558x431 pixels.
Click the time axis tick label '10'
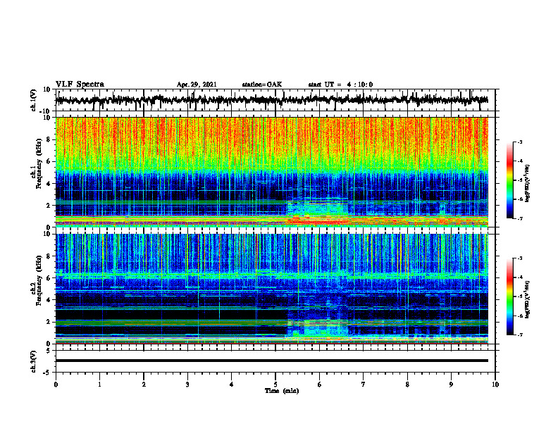[495, 385]
